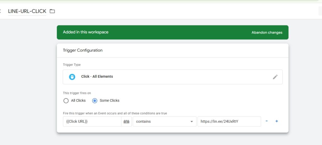Click the pencil icon to edit trigger type
The width and height of the screenshot is (322, 145).
275,77
